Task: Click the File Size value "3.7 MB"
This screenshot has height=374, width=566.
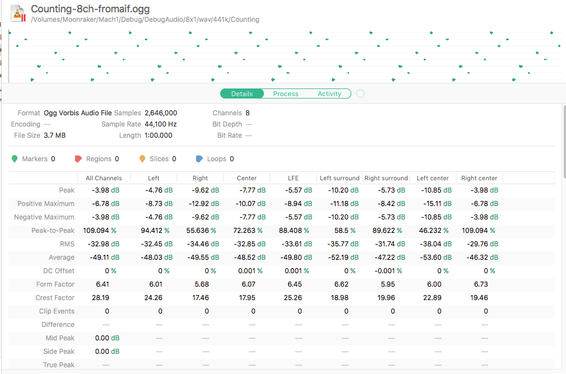Action: (54, 135)
